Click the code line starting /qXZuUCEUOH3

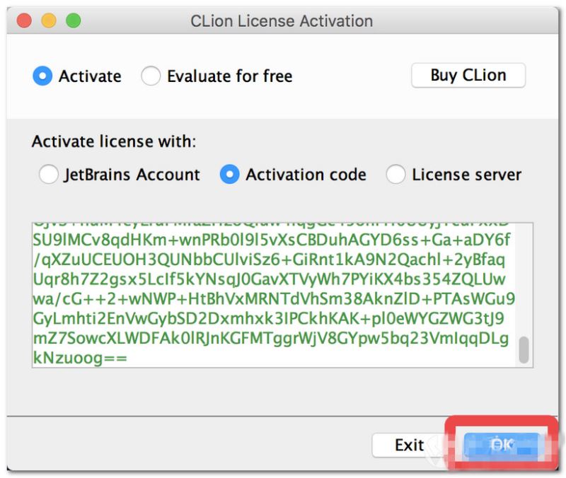(270, 260)
